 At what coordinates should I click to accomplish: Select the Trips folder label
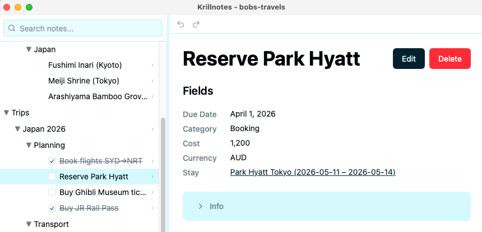coord(20,113)
